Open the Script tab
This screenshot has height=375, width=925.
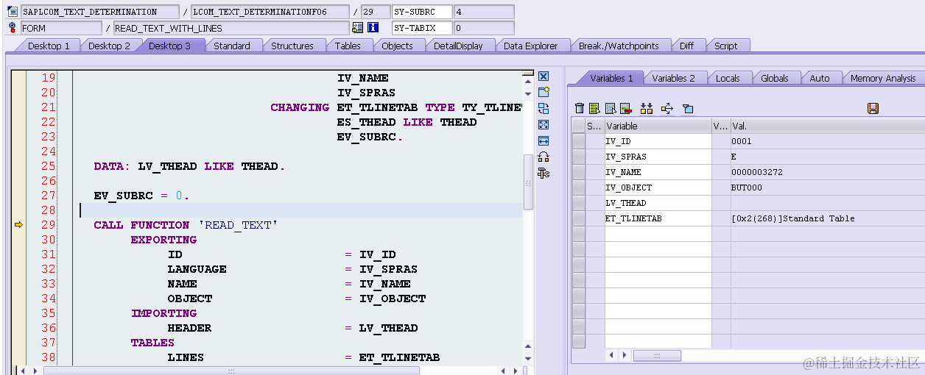pos(725,46)
